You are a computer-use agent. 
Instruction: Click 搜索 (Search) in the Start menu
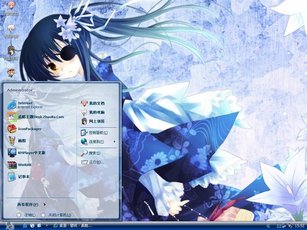[94, 153]
